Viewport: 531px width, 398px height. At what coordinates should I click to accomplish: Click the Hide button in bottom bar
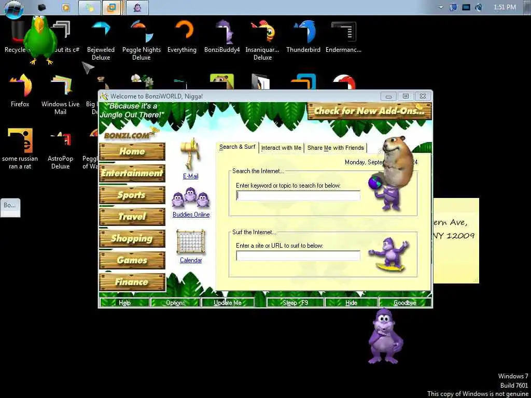(351, 303)
